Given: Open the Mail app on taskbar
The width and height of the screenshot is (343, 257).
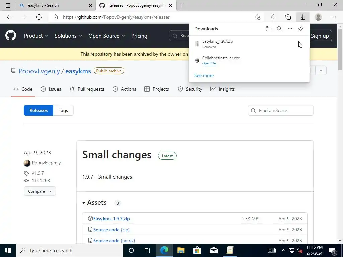Looking at the screenshot, I should 213,250.
